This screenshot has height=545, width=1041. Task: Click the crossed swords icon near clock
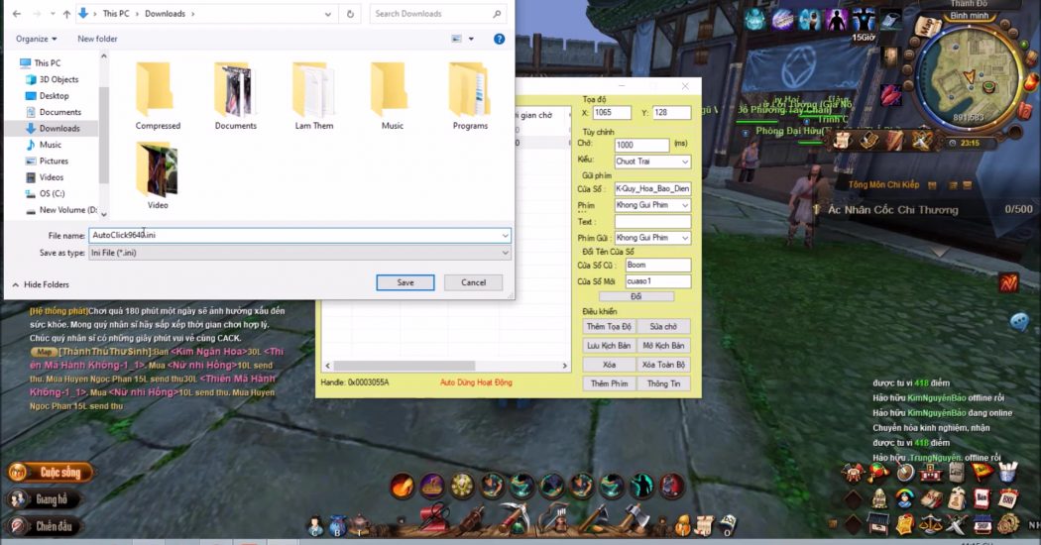coord(922,141)
